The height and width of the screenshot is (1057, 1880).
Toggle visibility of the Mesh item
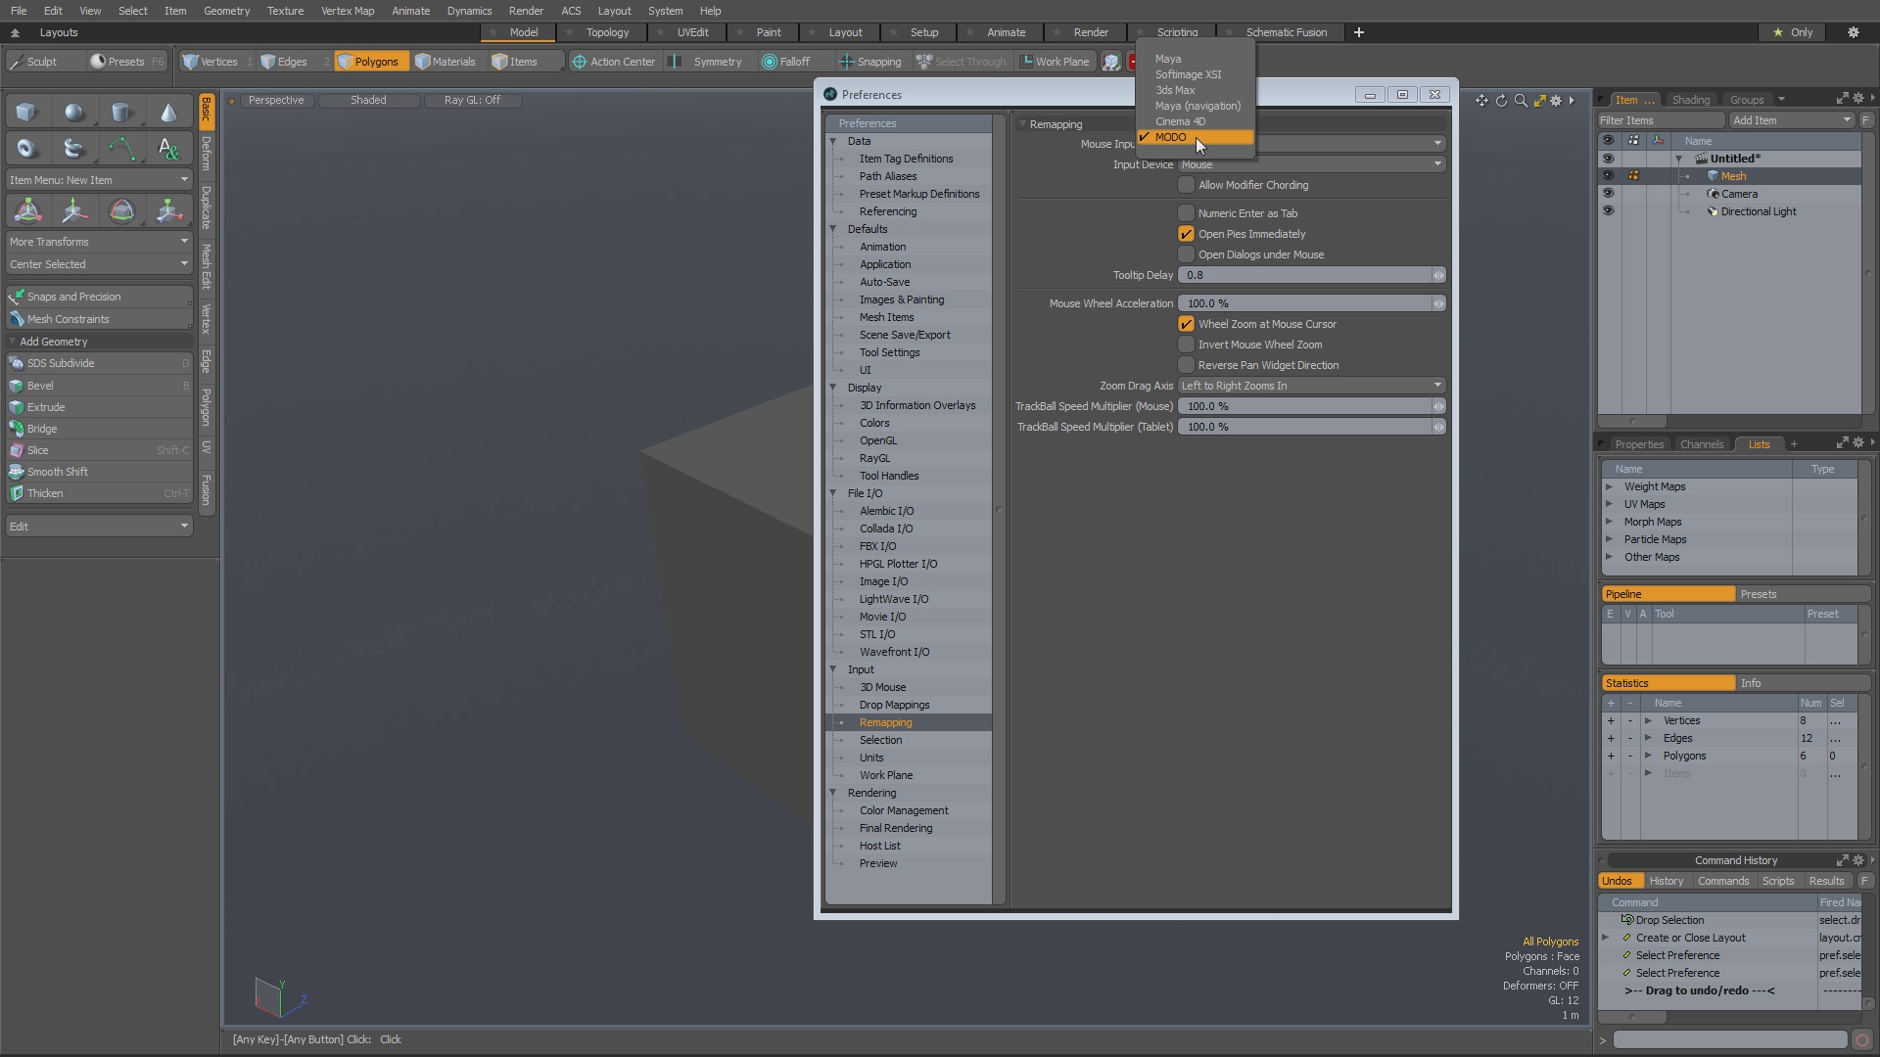point(1609,175)
